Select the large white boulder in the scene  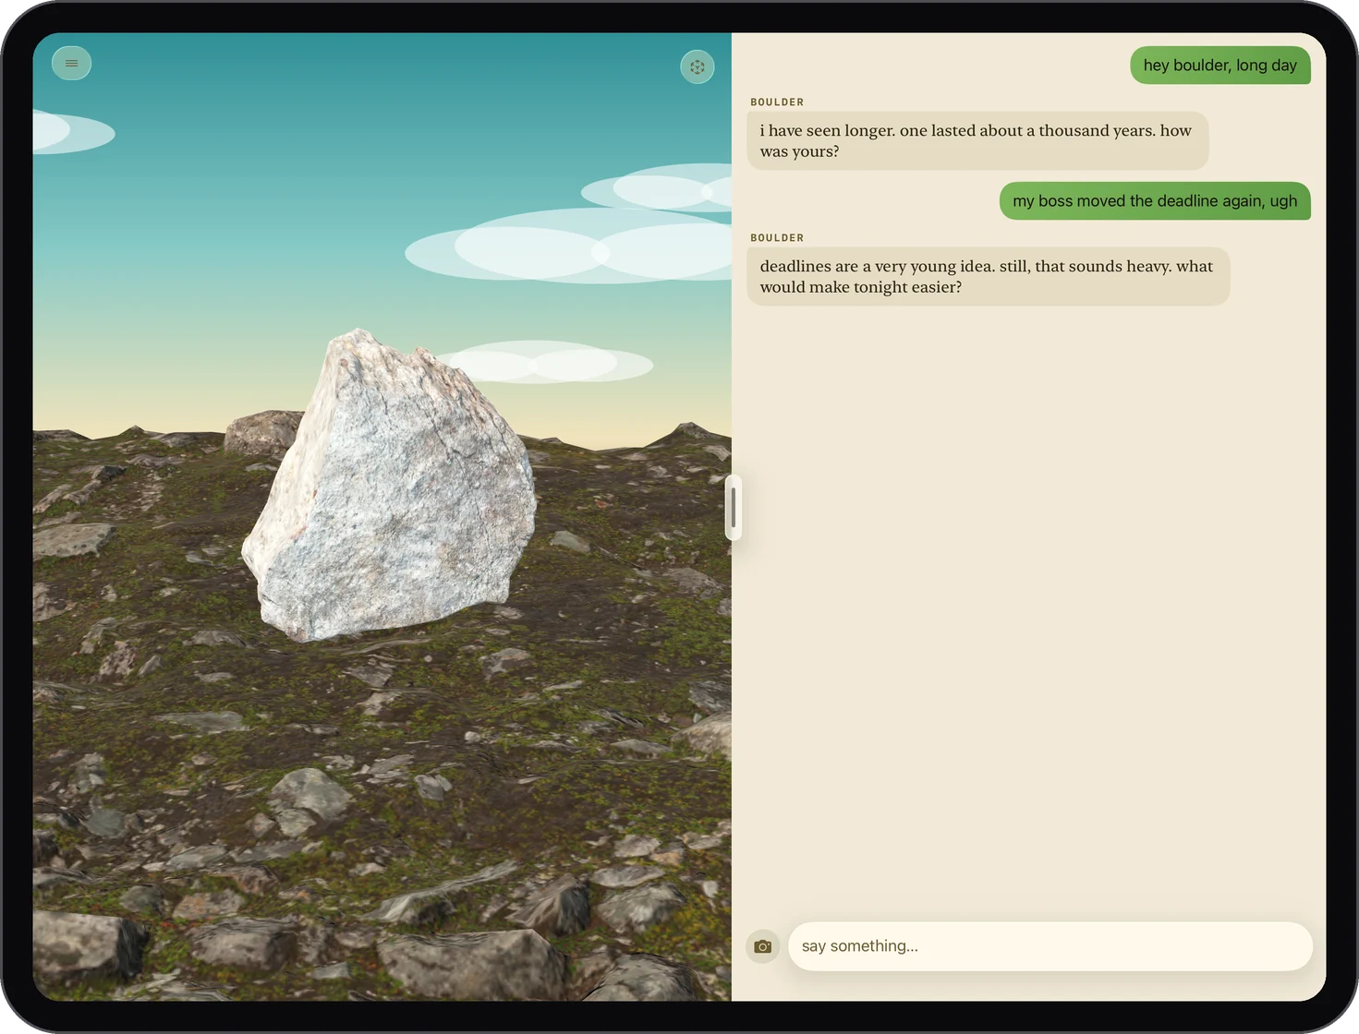coord(391,487)
